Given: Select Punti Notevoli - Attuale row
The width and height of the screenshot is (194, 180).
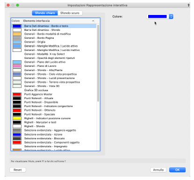Looking at the screenshot, I should point(54,98).
